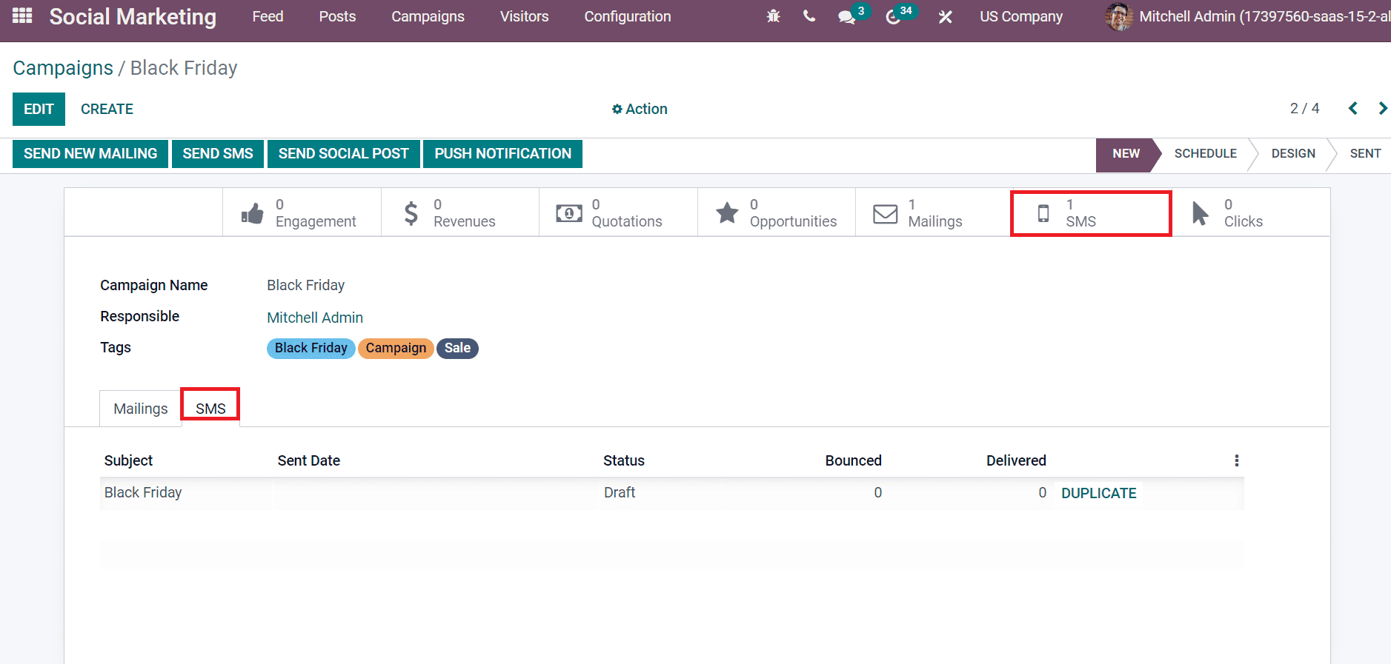
Task: Sort table by Status column header
Action: [624, 460]
